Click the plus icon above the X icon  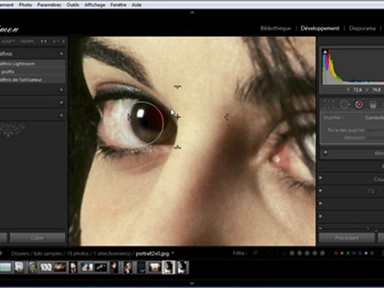click(x=61, y=90)
